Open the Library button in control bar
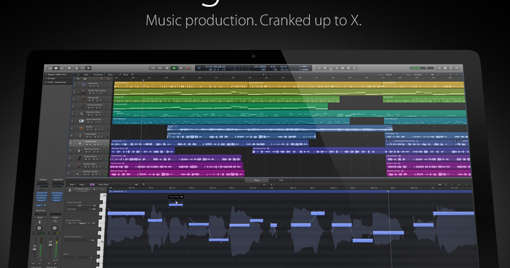510x268 pixels. (x=50, y=68)
